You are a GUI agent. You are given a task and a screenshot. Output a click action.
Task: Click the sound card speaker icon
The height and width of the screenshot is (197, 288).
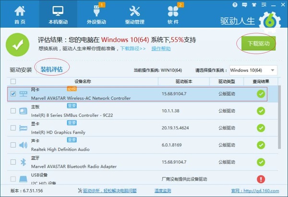[24, 145]
